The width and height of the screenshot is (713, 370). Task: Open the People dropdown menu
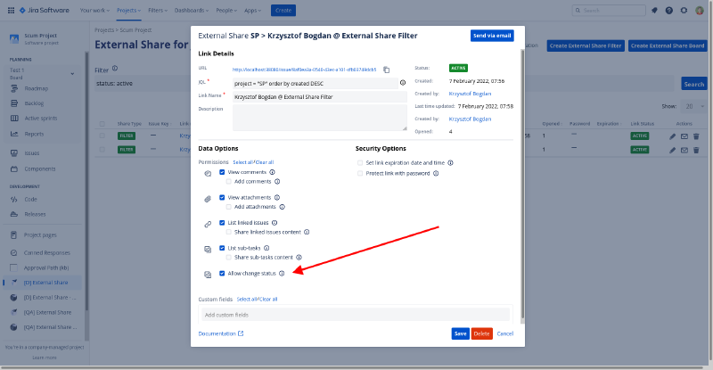tap(226, 10)
